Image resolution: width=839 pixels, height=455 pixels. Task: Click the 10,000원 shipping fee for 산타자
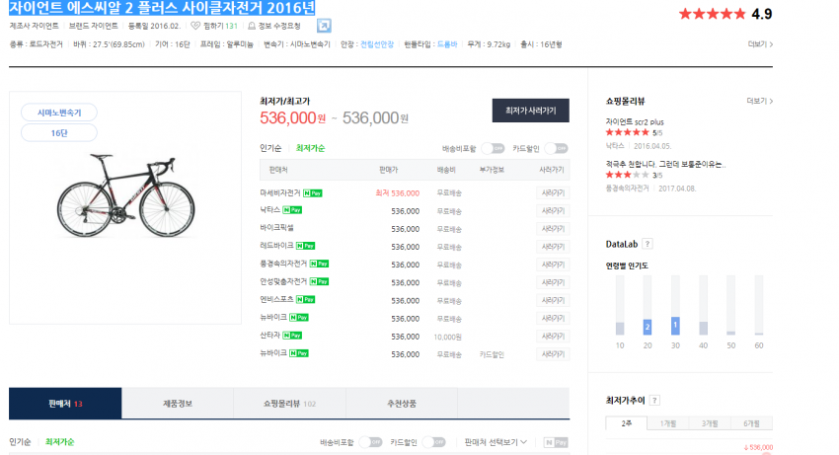point(448,337)
